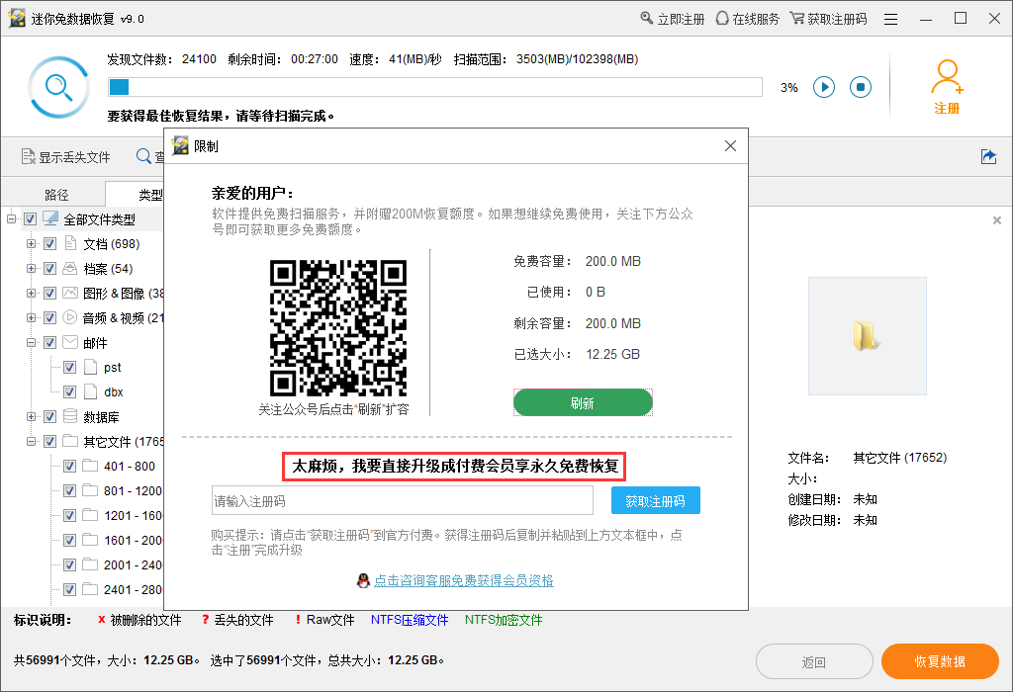
Task: Click the 其它文件 folder icon
Action: (70, 441)
